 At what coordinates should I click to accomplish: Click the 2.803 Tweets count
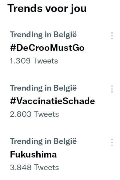tap(34, 114)
